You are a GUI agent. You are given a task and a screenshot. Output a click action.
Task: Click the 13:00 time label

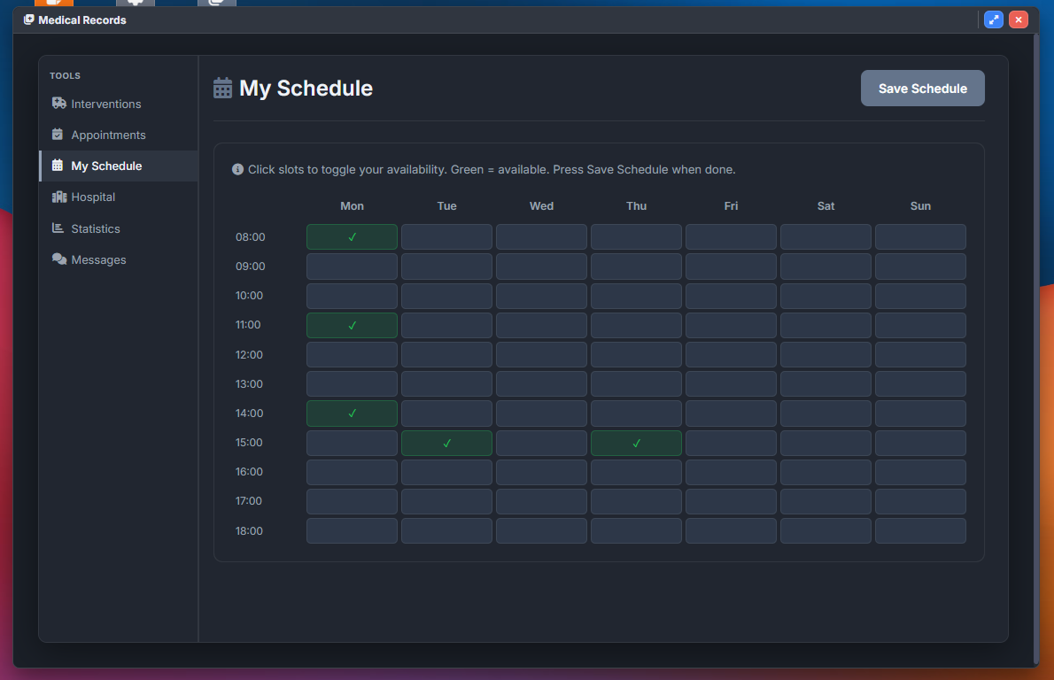click(x=249, y=383)
